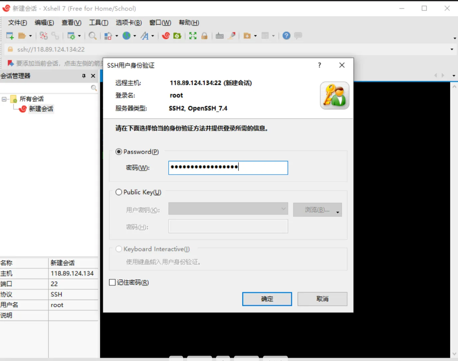The height and width of the screenshot is (361, 458).
Task: Click the 取消 button
Action: [322, 299]
